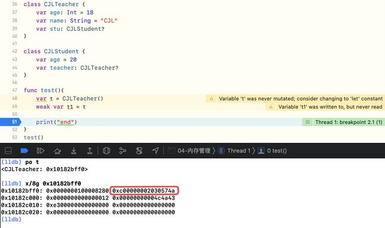Screen dimensions: 385x228
Task: Click console line '<CJLTeacher: 0x10182bff0>'
Action: pos(44,169)
